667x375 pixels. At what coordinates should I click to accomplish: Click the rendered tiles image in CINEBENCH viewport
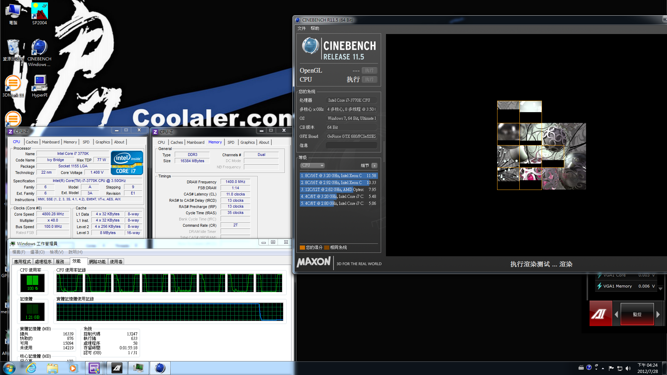click(542, 145)
